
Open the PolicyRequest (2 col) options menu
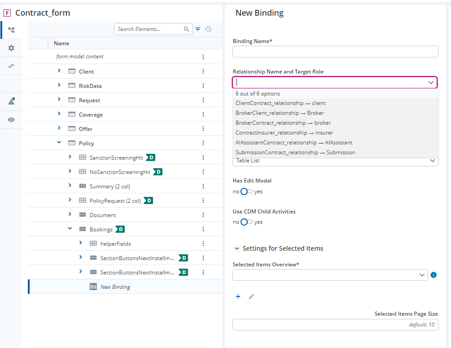point(203,200)
